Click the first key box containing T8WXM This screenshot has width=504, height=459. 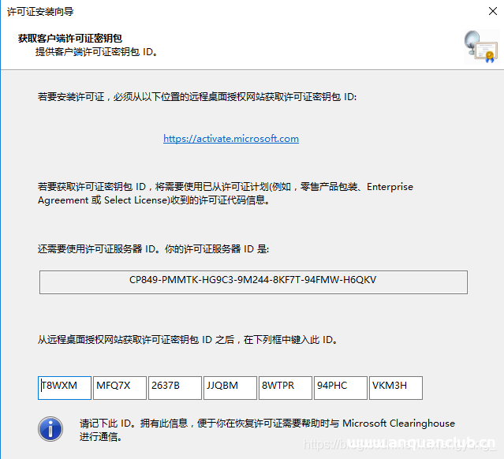click(x=65, y=386)
